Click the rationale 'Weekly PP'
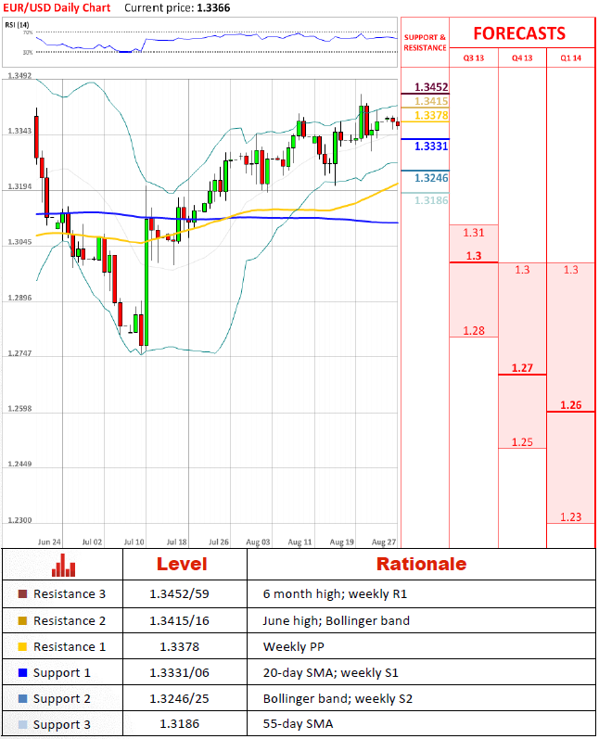Viewport: 599px width, 739px height. pyautogui.click(x=294, y=646)
